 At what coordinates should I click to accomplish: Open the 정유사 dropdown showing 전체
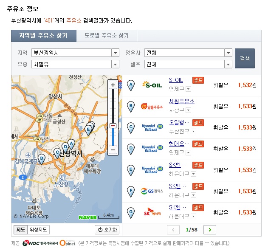coord(188,53)
